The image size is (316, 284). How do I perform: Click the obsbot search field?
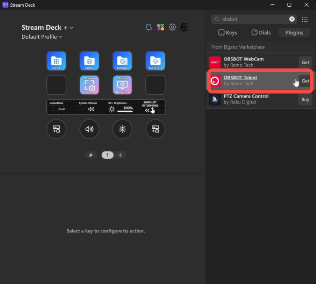tap(254, 19)
